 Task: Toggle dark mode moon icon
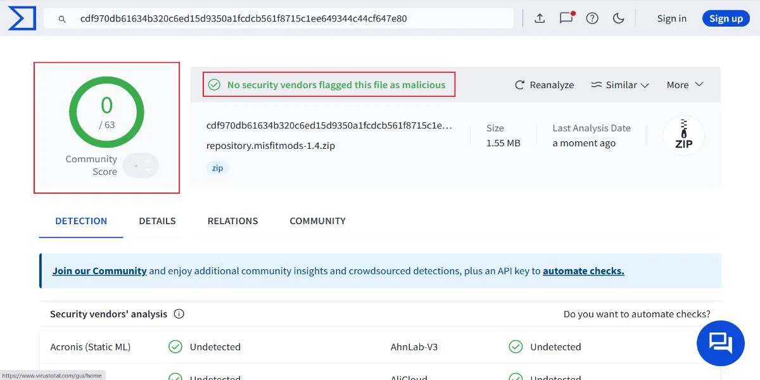coord(619,18)
